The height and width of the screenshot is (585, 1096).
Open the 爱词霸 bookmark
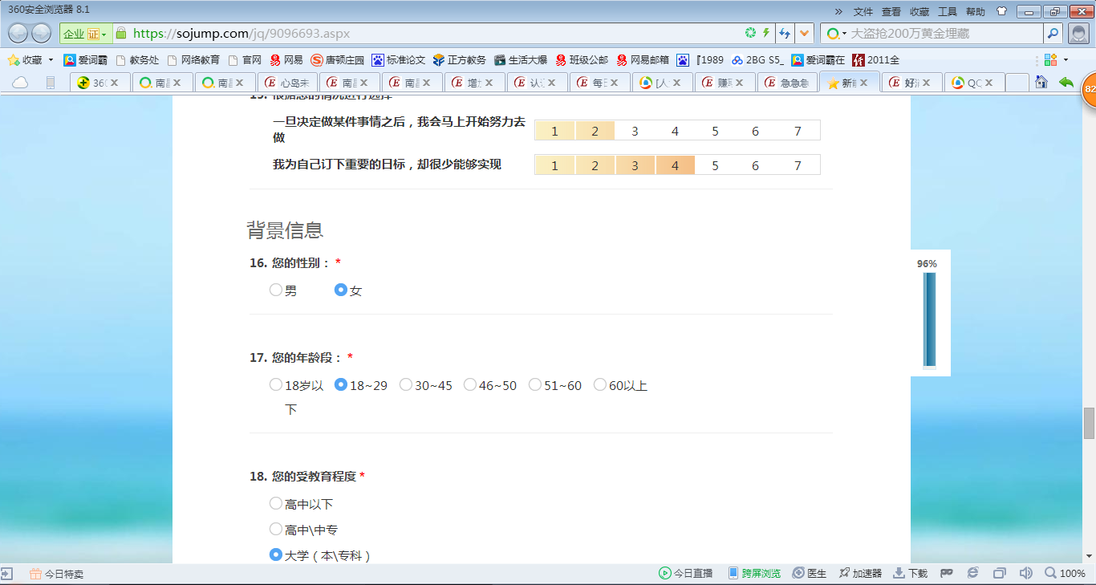[86, 59]
